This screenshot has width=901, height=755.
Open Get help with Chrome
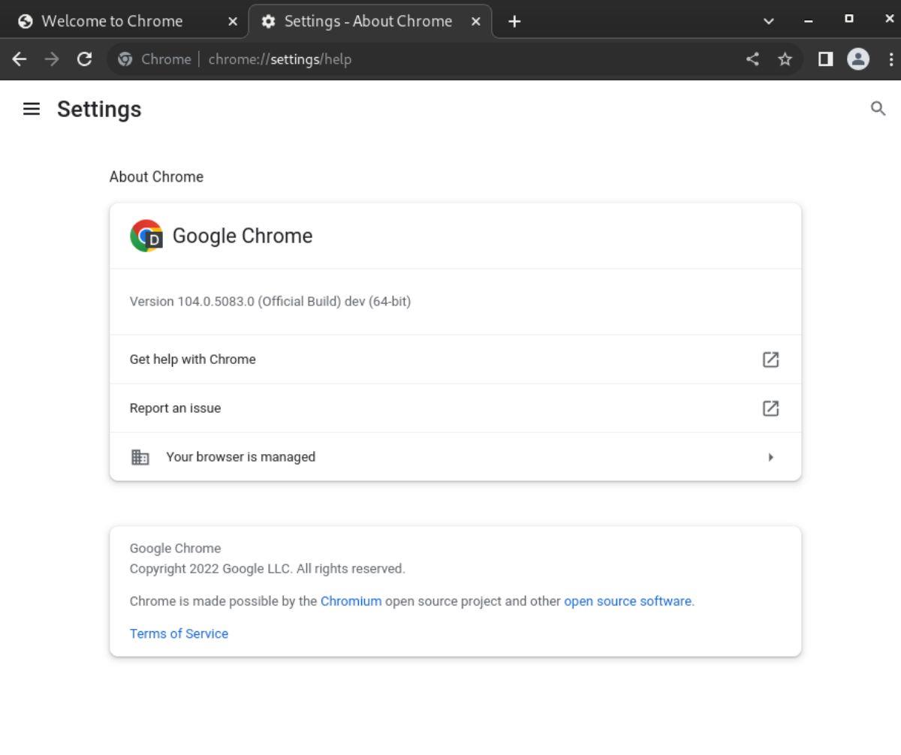pos(192,359)
